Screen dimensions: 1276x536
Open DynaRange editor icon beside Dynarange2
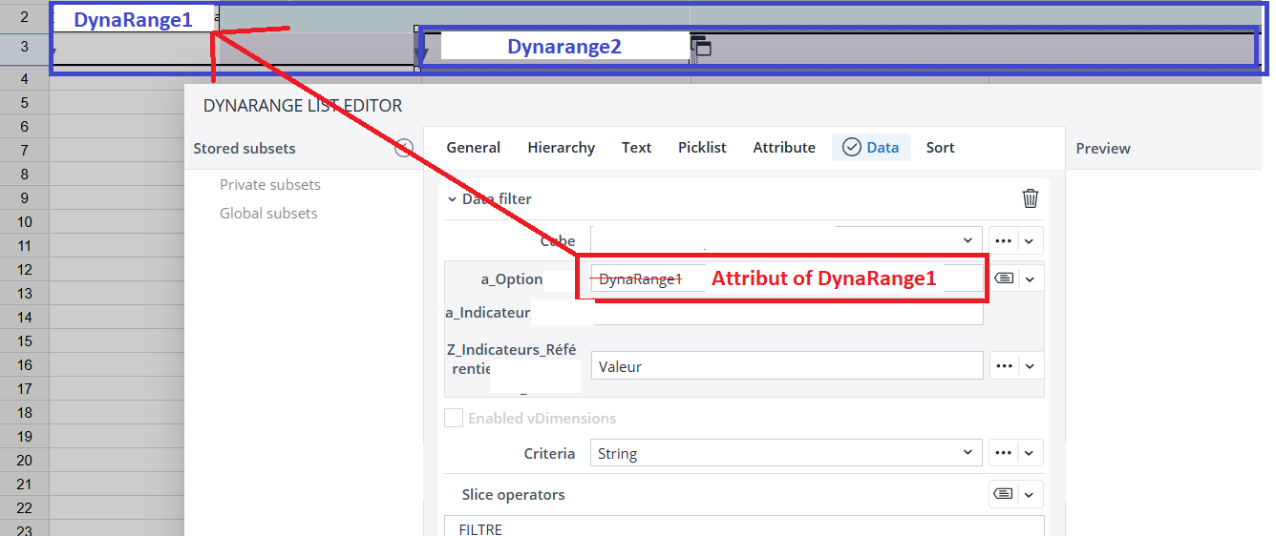tap(701, 47)
